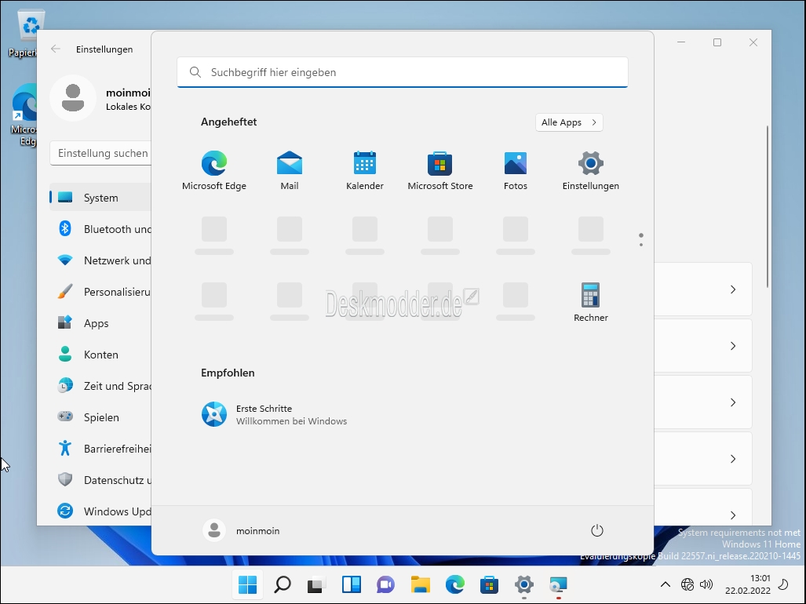Open Erste Schritte recommended item

tap(275, 414)
